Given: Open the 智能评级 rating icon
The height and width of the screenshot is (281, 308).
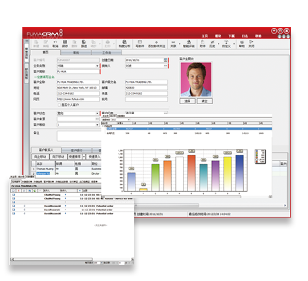Looking at the screenshot, I should click(x=189, y=43).
